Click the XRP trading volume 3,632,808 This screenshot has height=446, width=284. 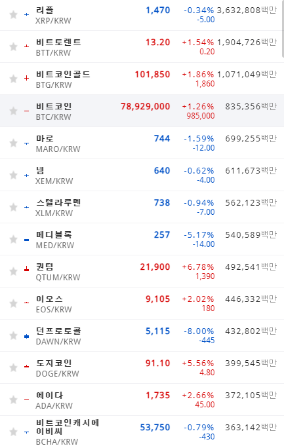click(239, 10)
